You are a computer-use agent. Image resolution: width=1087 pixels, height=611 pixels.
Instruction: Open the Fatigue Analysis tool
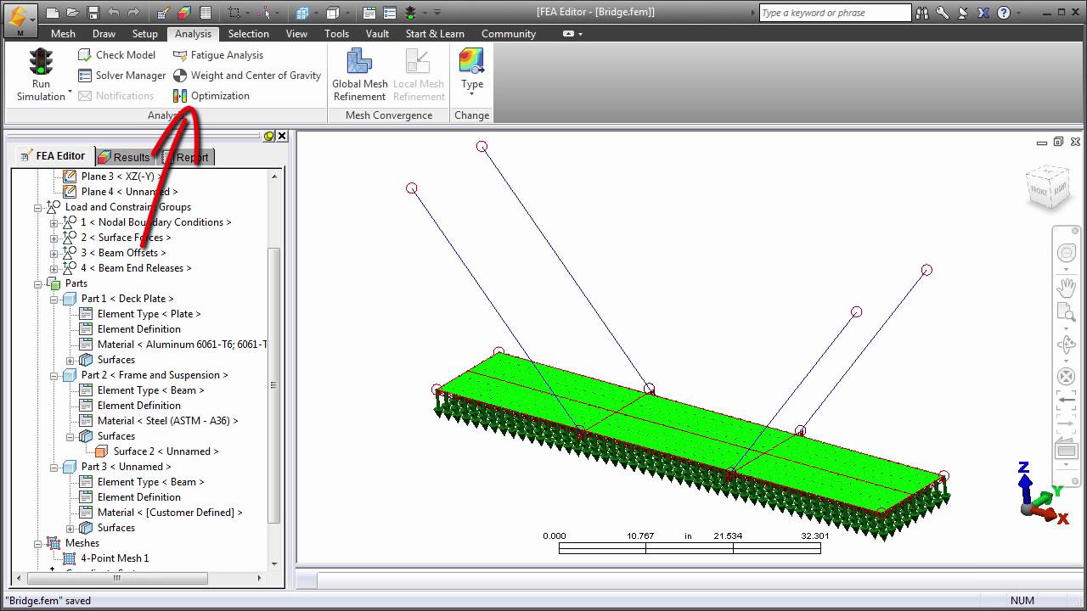click(218, 54)
